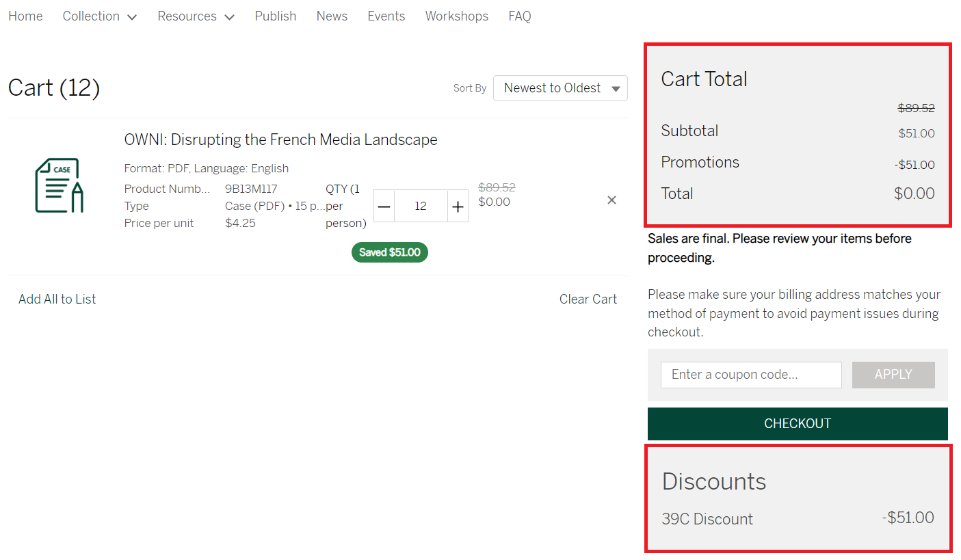
Task: Navigate to News
Action: coord(332,16)
